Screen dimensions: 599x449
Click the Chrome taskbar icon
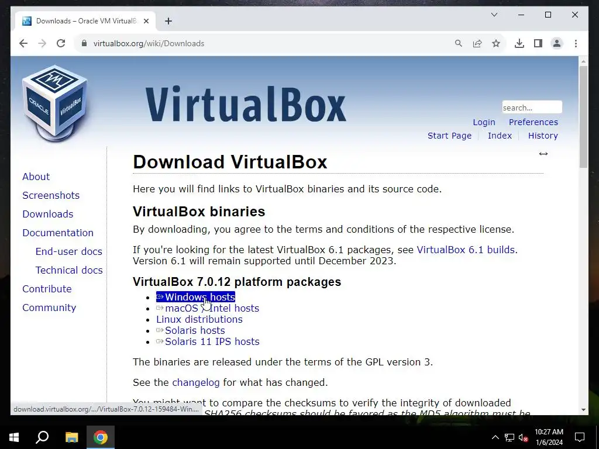pos(101,437)
